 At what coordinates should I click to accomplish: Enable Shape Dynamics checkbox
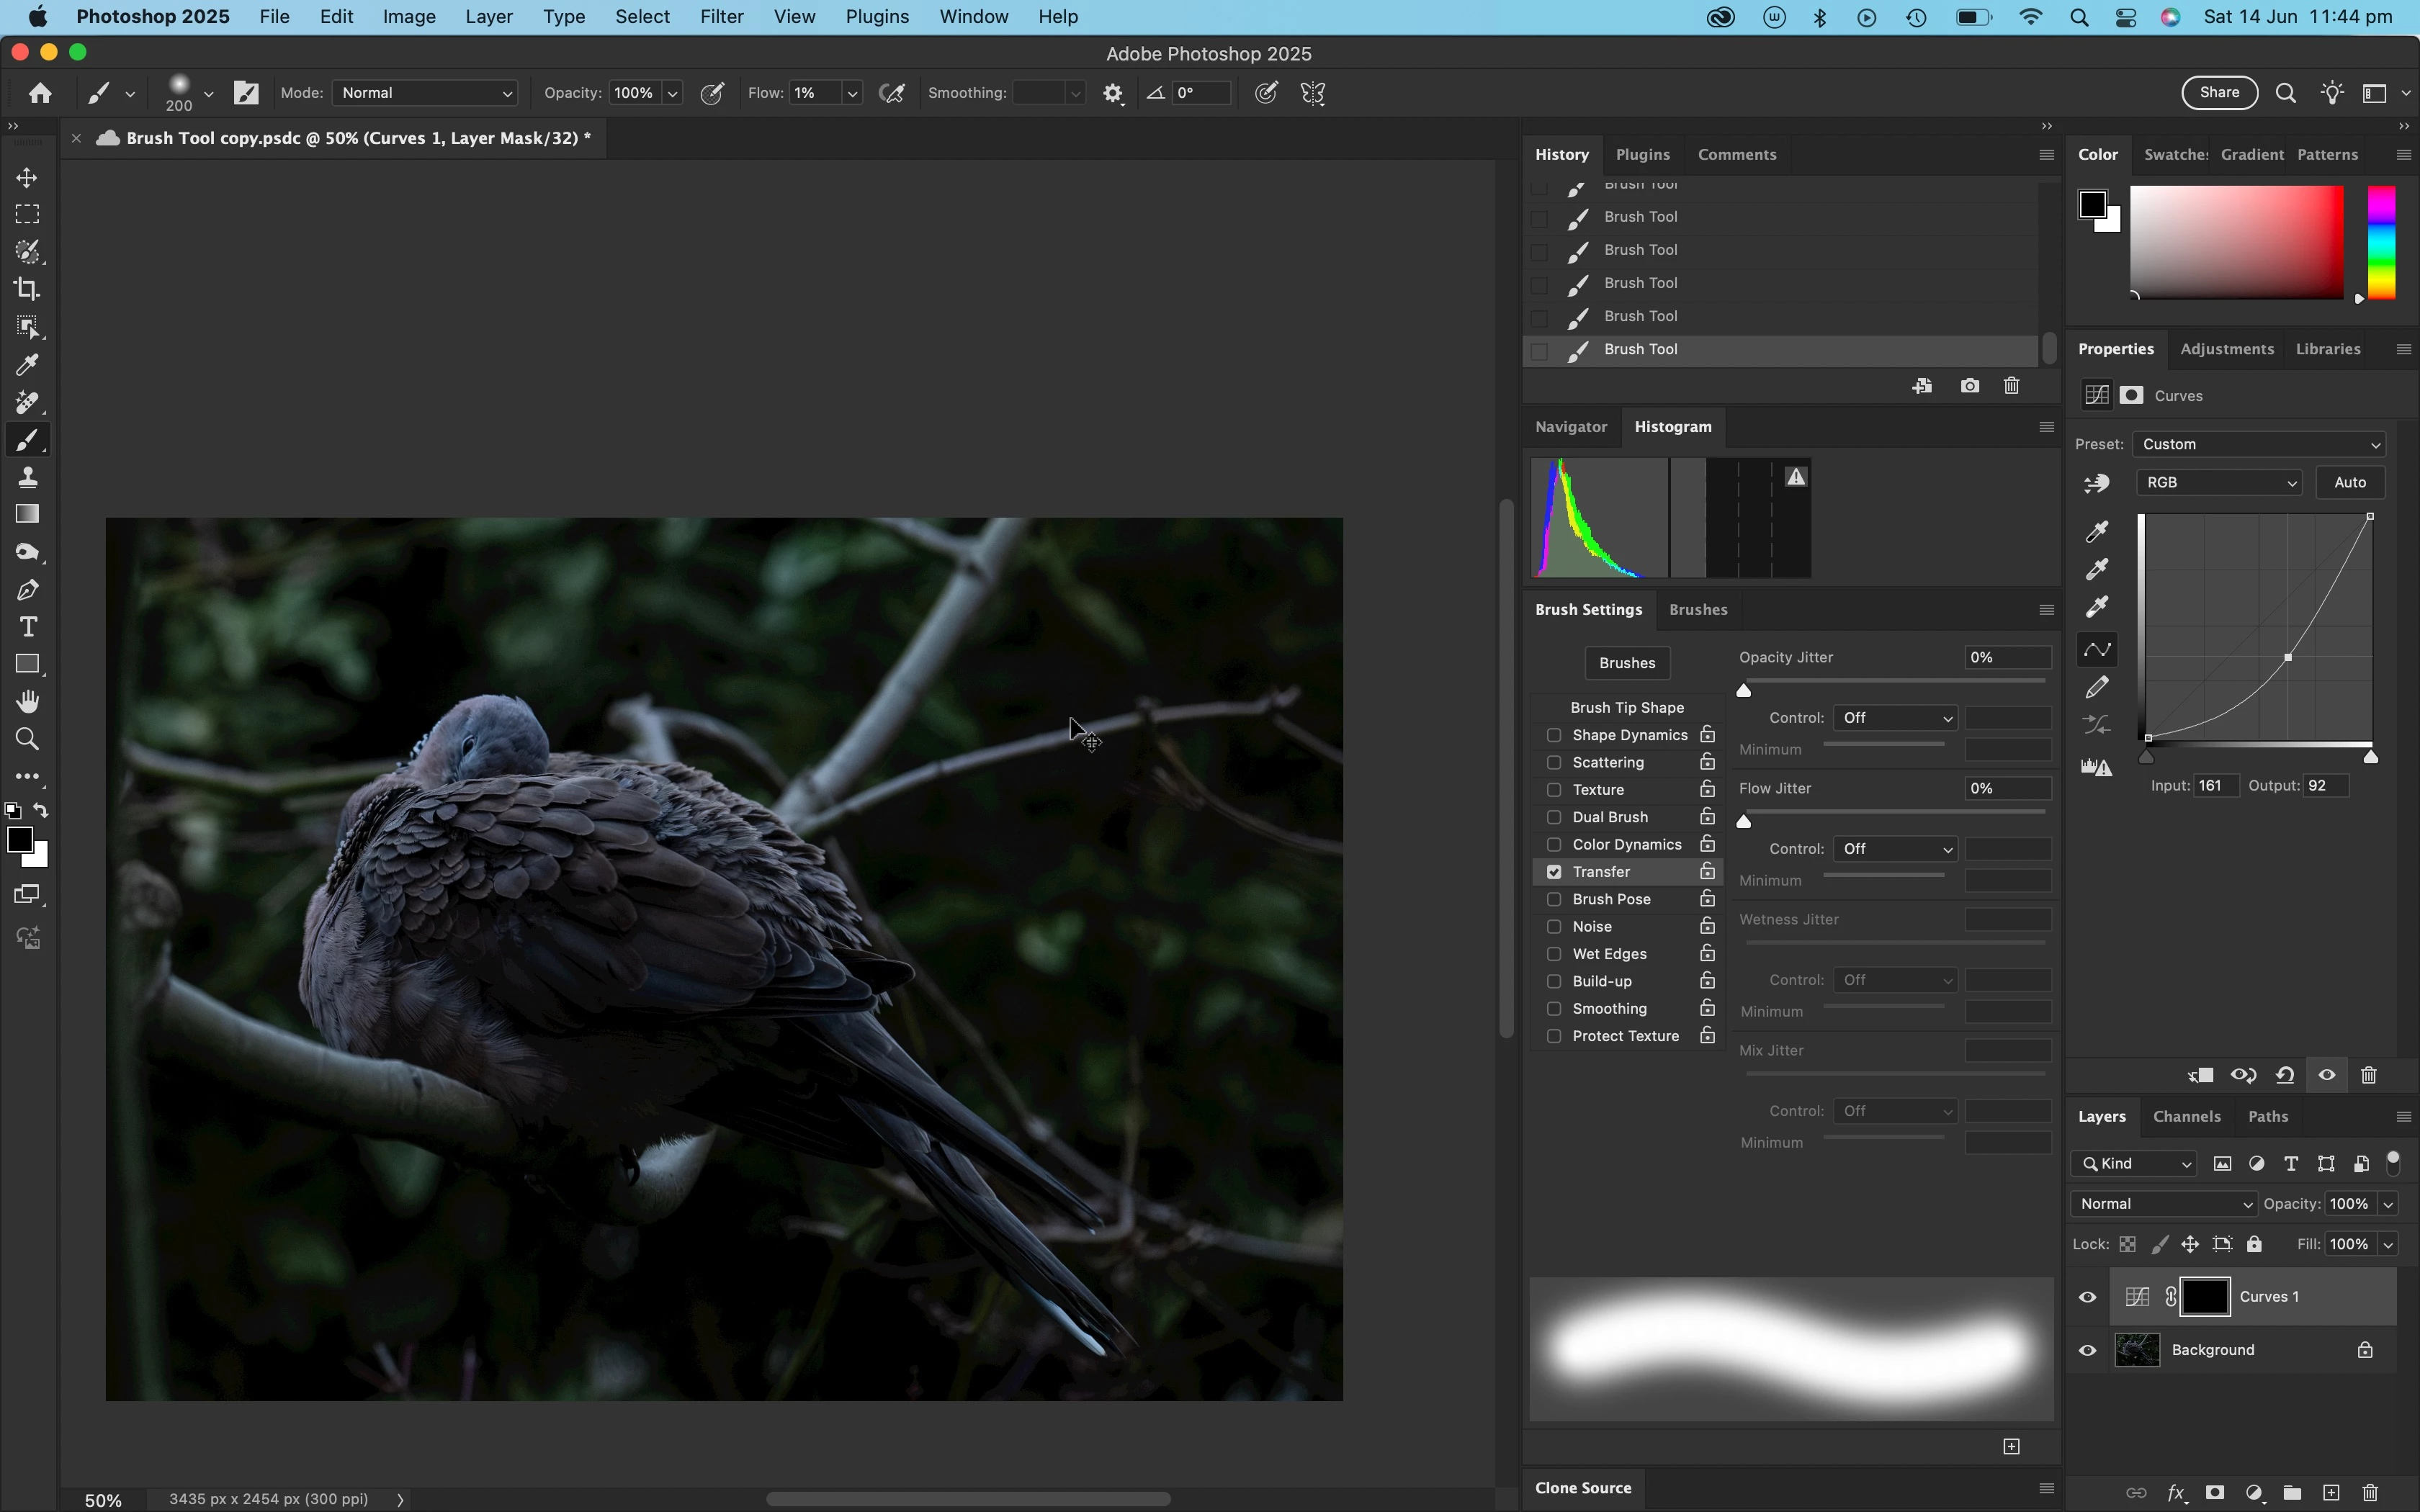tap(1554, 735)
